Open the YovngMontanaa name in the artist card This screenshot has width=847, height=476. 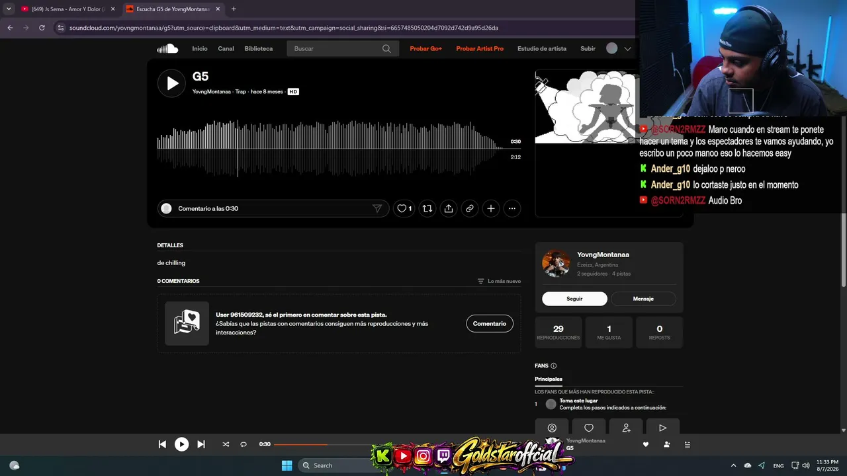pyautogui.click(x=603, y=255)
